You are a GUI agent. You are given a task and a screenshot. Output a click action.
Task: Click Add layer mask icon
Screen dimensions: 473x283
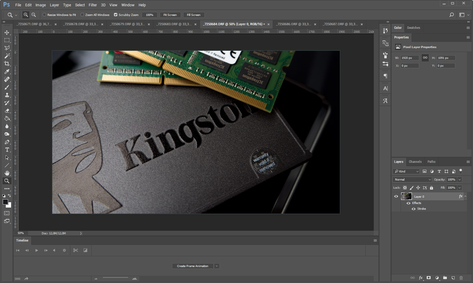coord(428,278)
